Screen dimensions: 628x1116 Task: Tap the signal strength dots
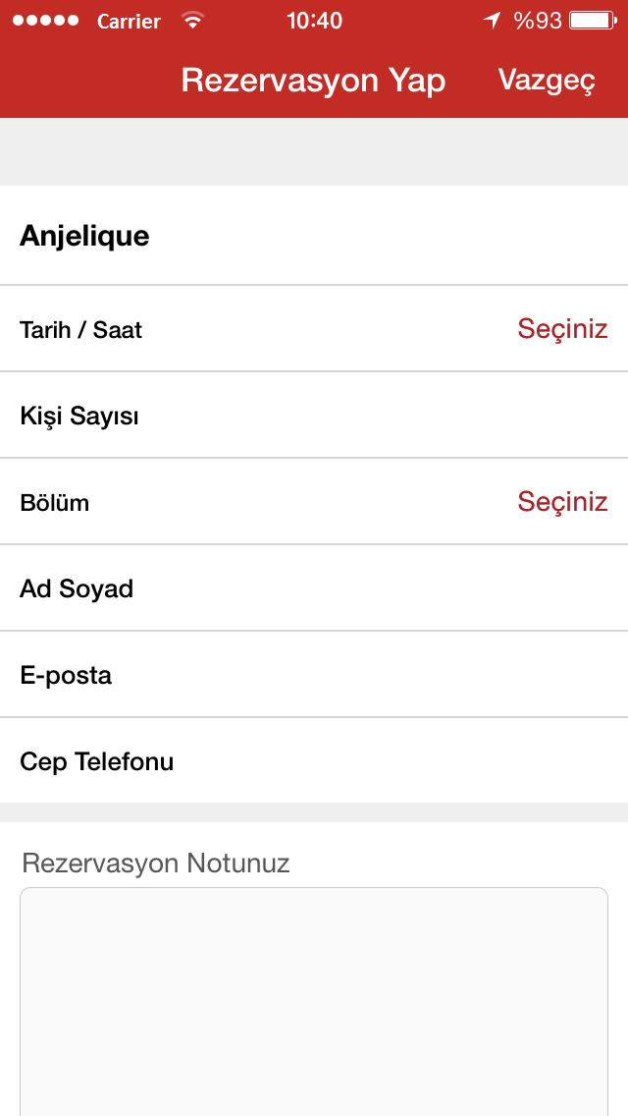45,21
